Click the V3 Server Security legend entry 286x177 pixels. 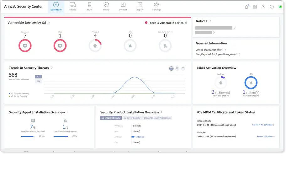tap(18, 96)
